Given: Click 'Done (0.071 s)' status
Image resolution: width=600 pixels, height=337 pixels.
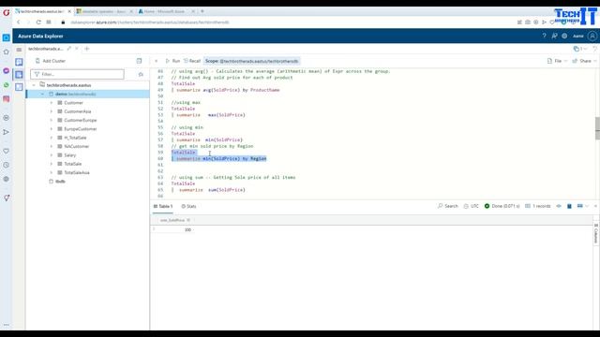Looking at the screenshot, I should (x=502, y=206).
